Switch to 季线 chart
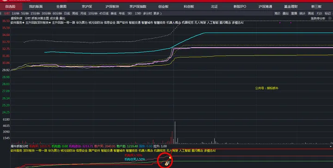333x168 pixels. coord(113,13)
